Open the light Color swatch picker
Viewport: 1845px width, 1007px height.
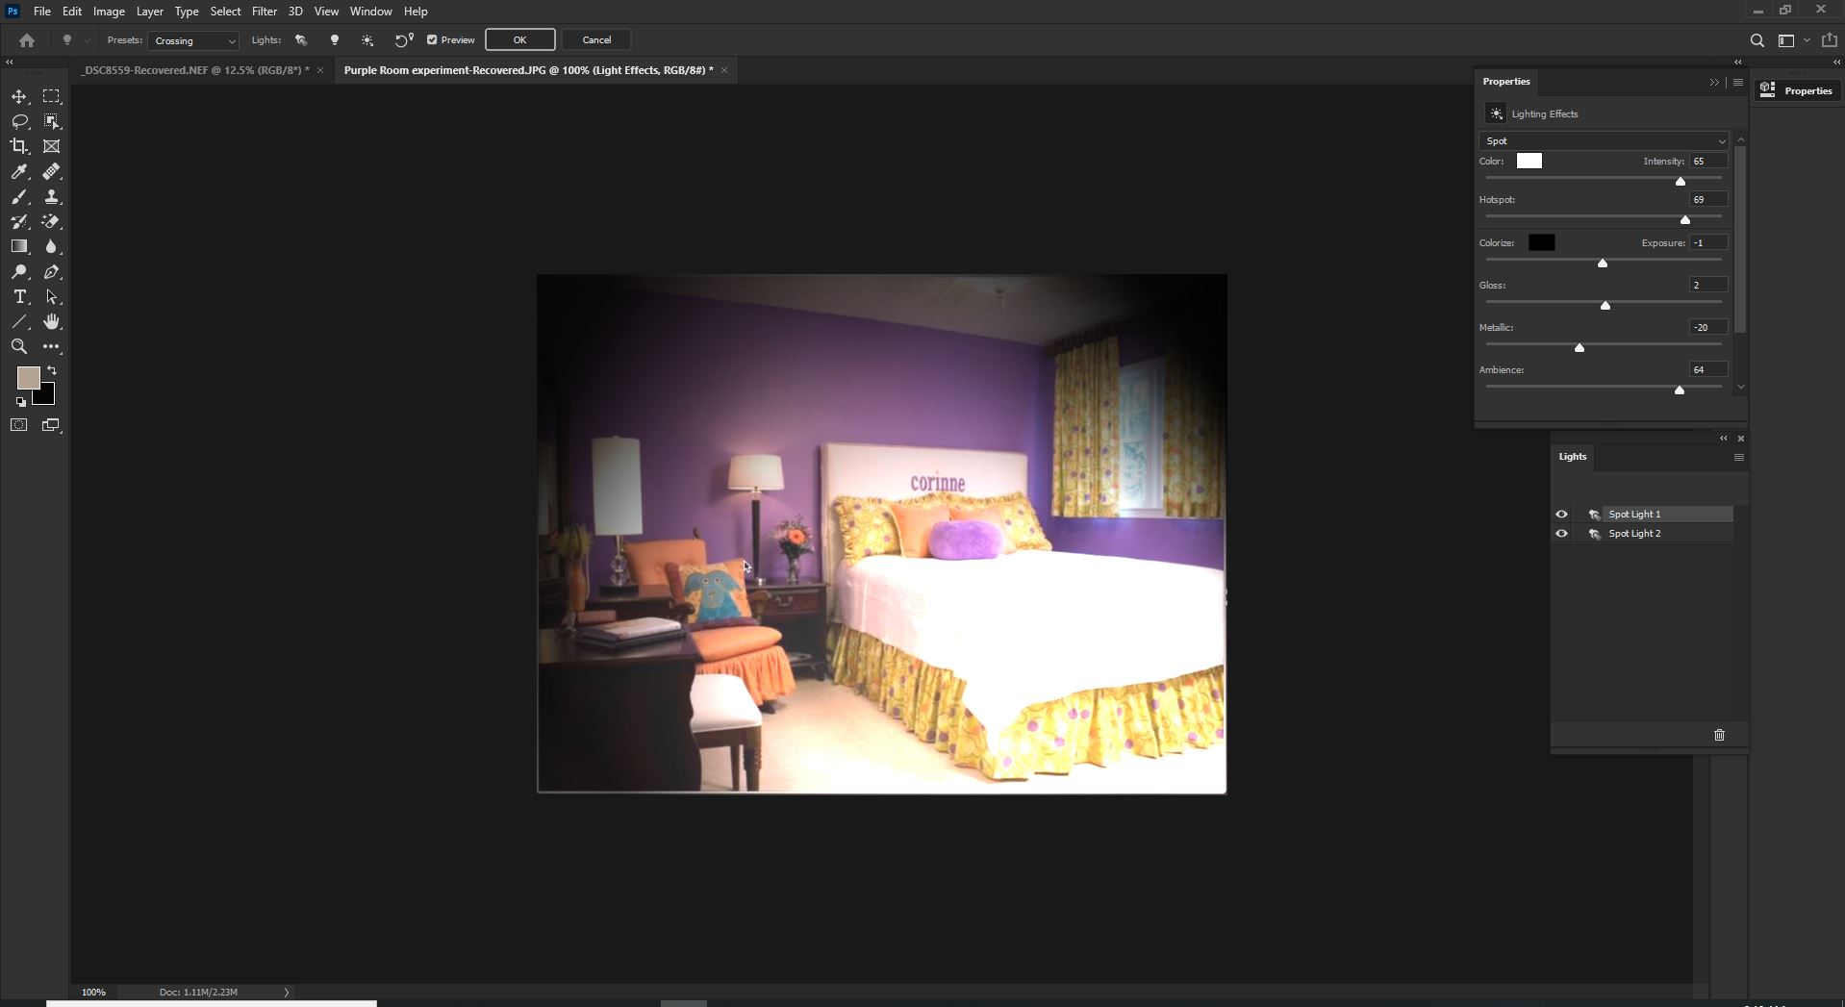click(1529, 161)
